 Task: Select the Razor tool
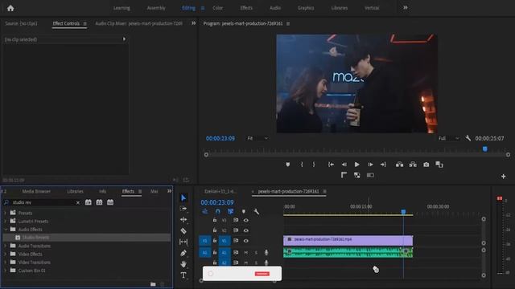pyautogui.click(x=183, y=230)
